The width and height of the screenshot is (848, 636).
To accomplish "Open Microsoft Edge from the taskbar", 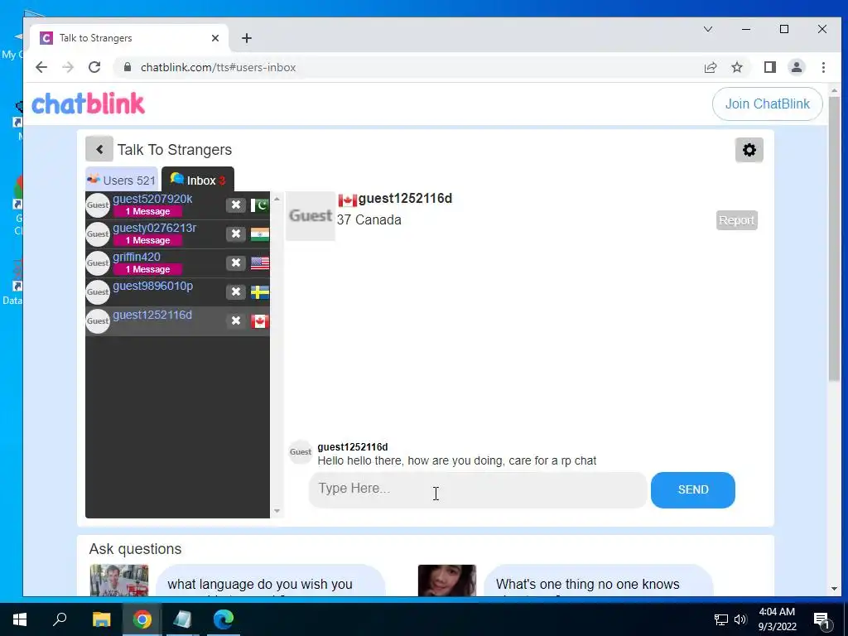I will tap(224, 619).
